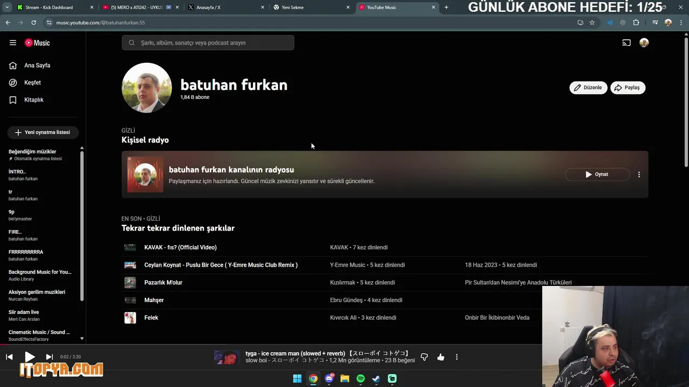
Task: Open a new browser tab
Action: point(446,8)
